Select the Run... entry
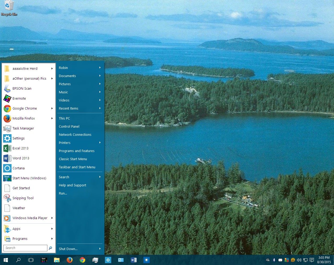 point(80,193)
